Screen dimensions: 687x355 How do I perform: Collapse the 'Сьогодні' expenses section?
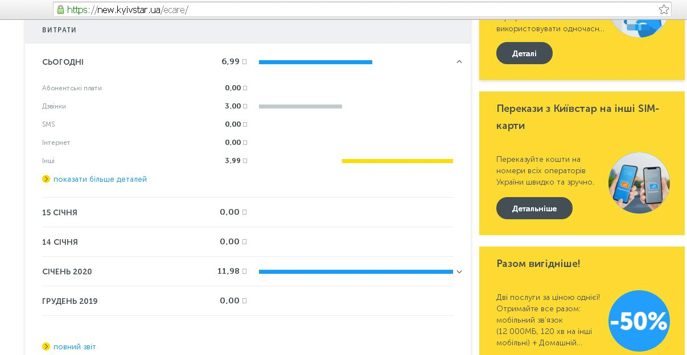tap(459, 62)
